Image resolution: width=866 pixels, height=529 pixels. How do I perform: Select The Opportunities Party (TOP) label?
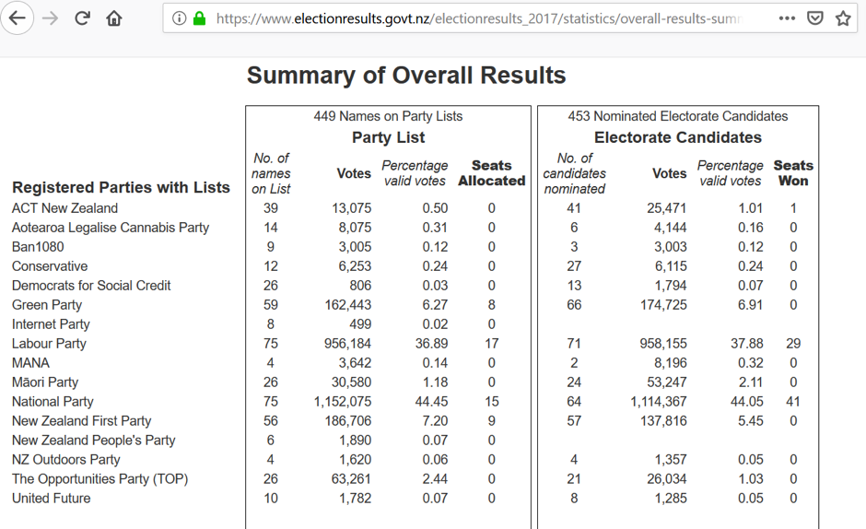pos(100,479)
